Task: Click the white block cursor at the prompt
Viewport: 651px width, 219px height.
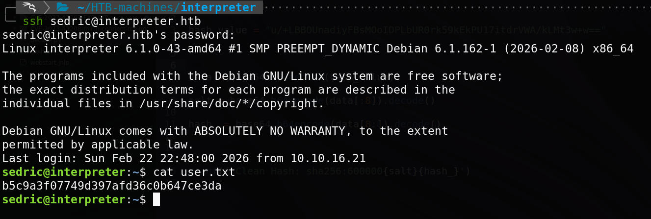Action: coord(156,200)
